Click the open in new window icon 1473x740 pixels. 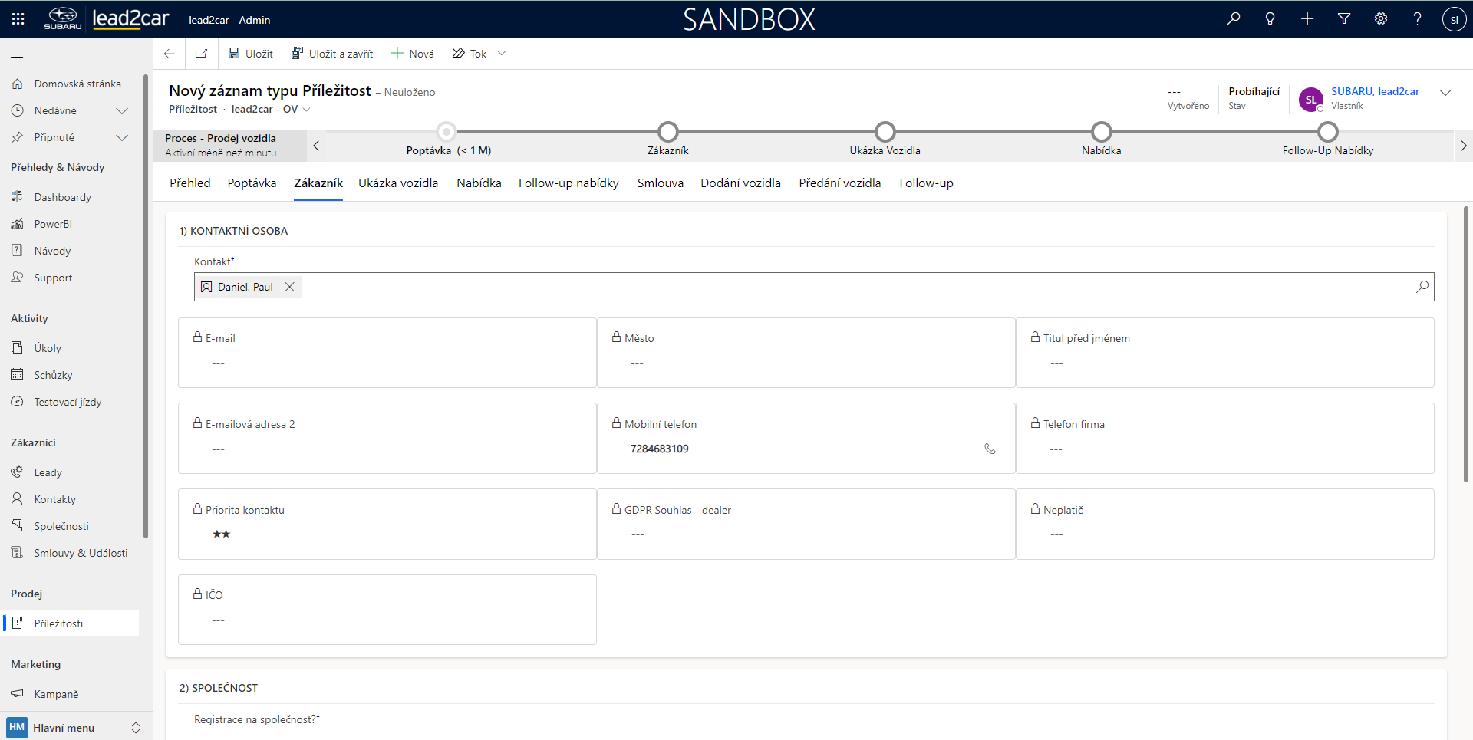(201, 54)
